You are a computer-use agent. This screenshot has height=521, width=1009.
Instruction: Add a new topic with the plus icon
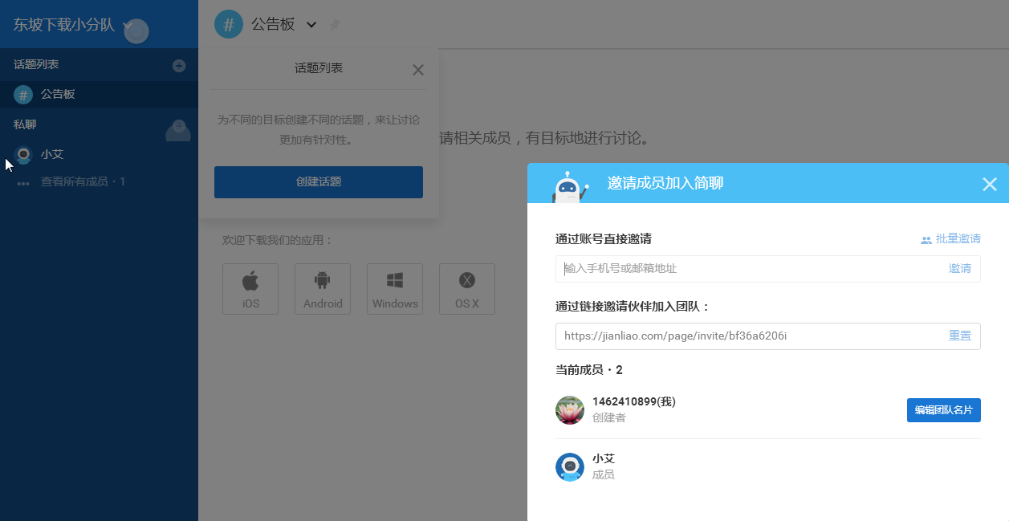179,65
